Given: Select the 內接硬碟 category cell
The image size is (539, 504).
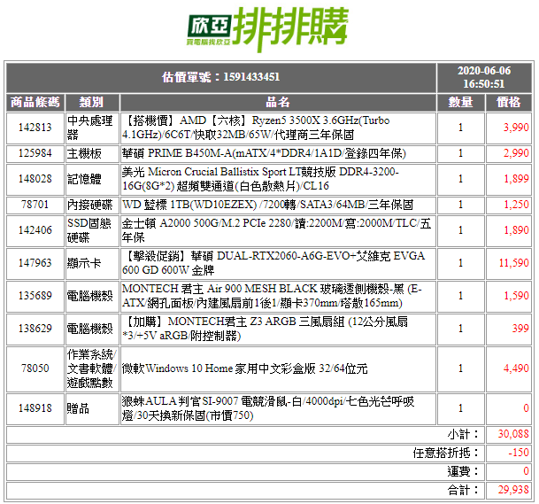Looking at the screenshot, I should click(92, 205).
